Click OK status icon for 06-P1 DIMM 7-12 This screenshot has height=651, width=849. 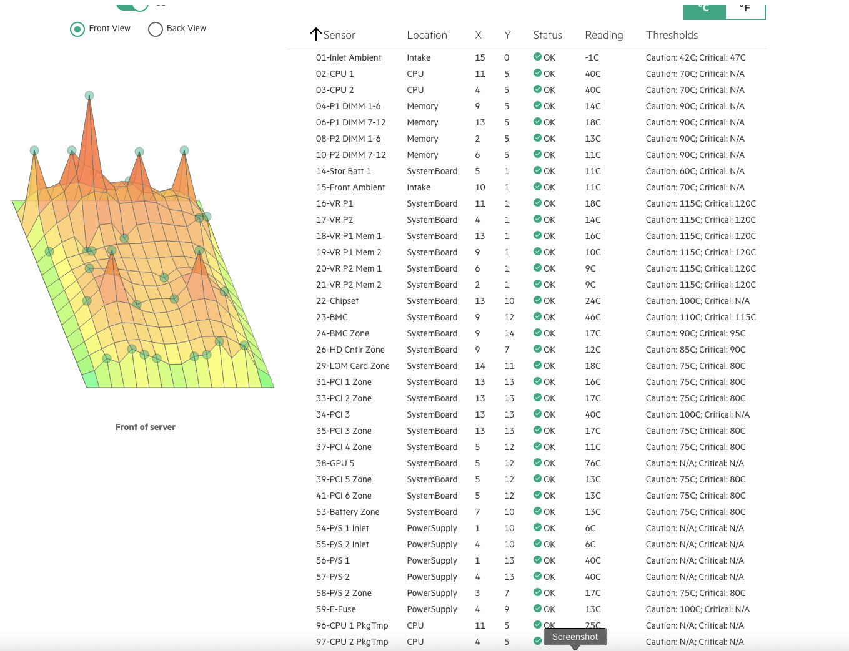(537, 122)
